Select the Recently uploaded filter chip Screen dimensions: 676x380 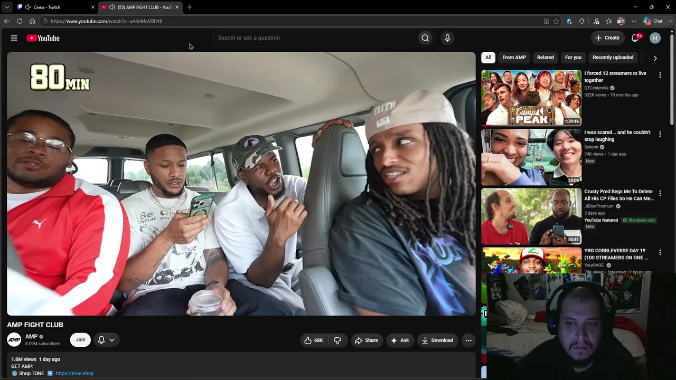613,58
